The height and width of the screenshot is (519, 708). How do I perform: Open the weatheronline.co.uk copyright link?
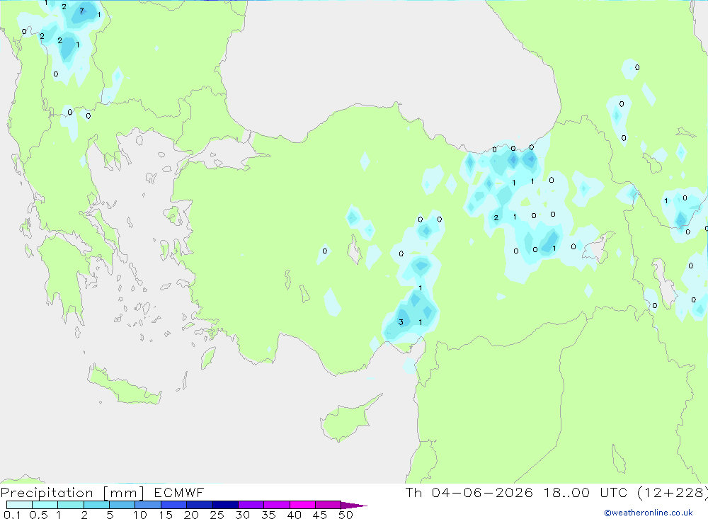pos(649,513)
